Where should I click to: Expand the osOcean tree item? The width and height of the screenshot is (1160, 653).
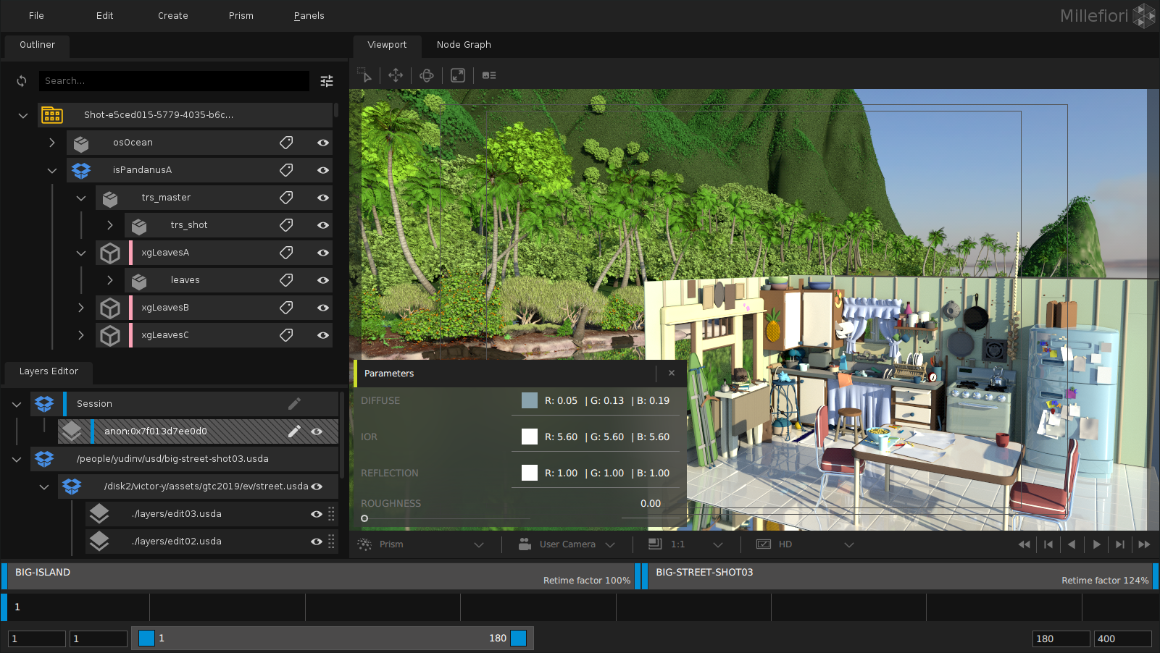click(x=52, y=143)
